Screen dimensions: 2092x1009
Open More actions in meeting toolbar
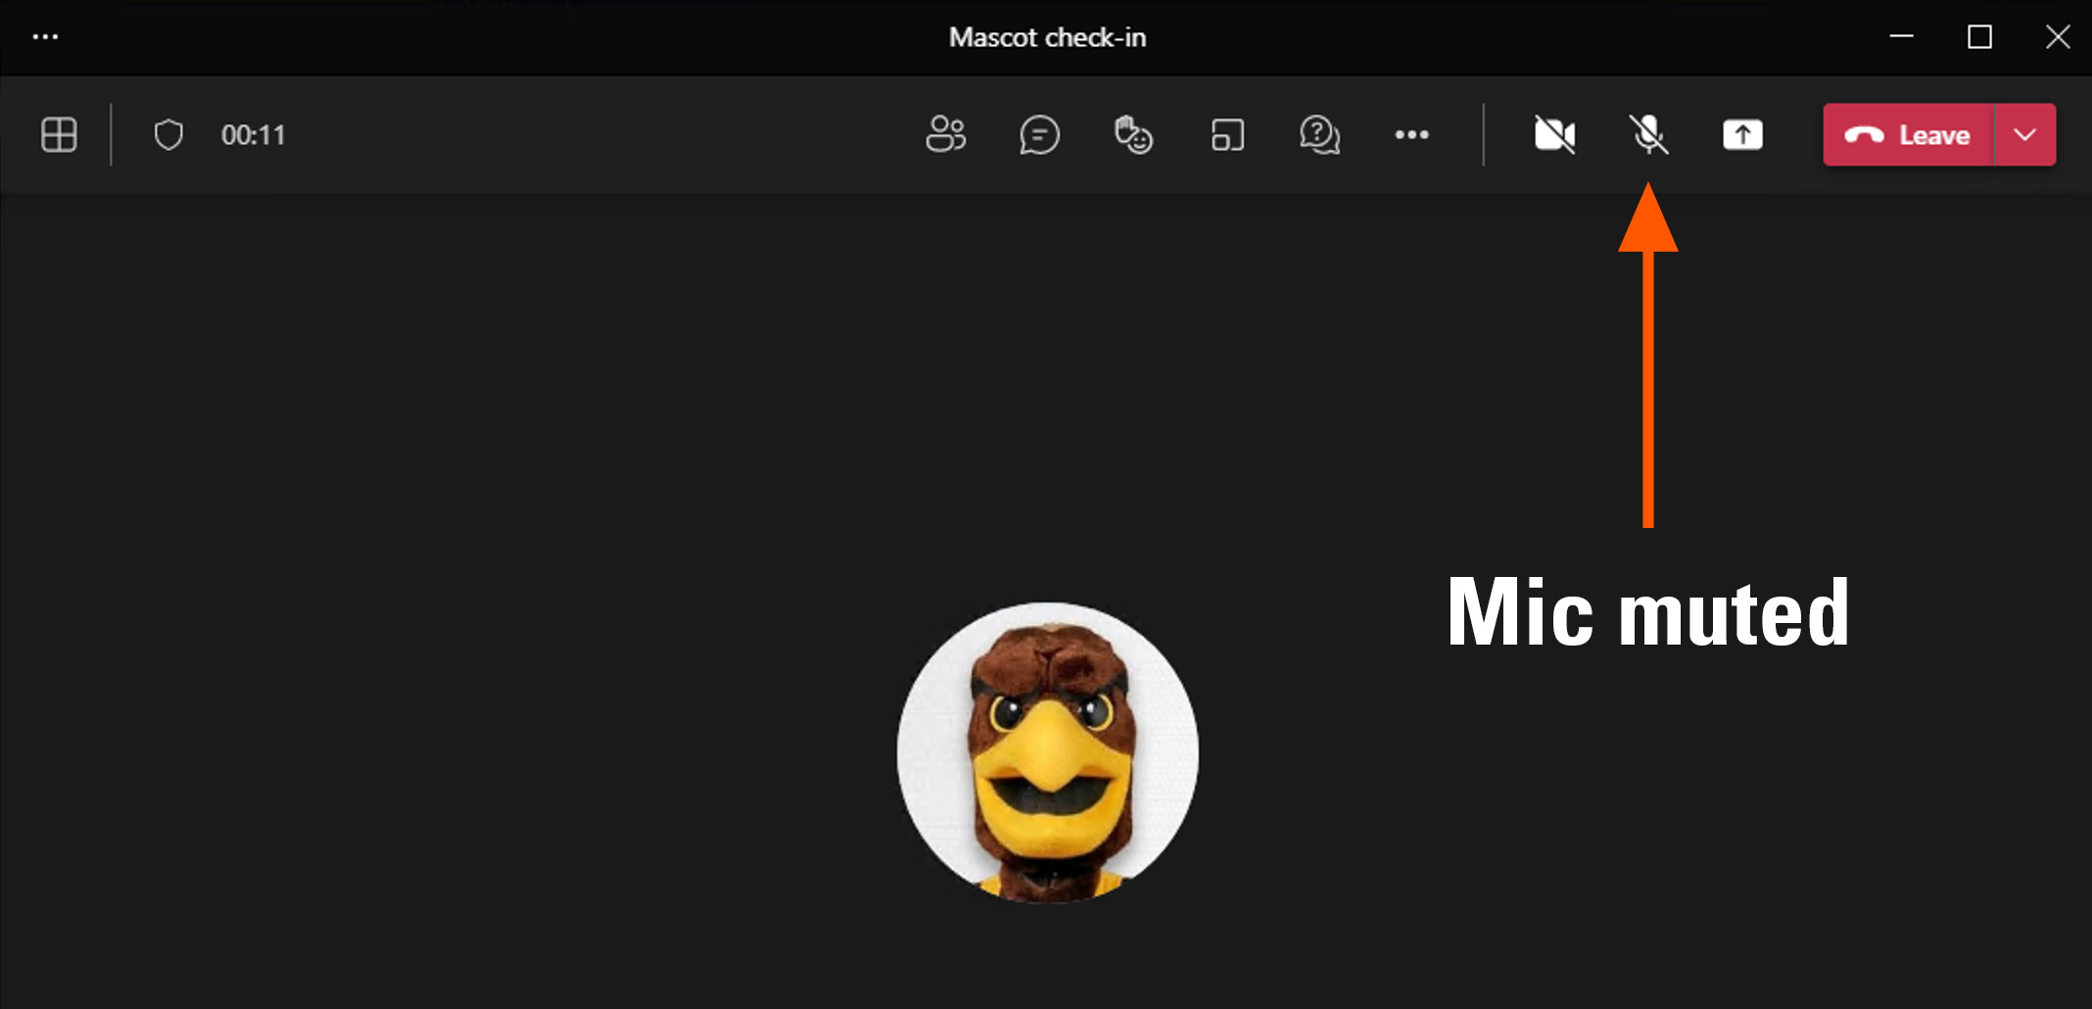(x=1411, y=135)
